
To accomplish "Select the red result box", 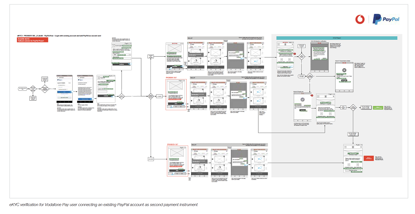I will 369,158.
